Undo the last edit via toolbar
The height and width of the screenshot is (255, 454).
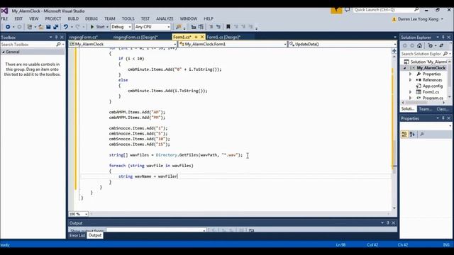(66, 27)
